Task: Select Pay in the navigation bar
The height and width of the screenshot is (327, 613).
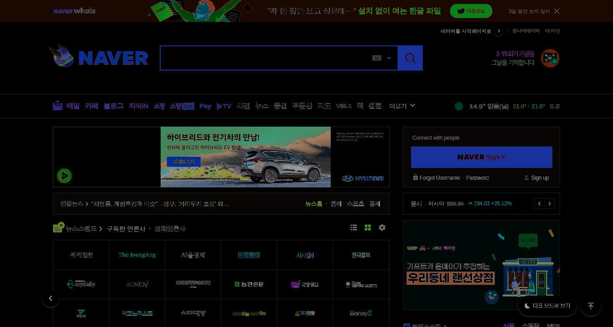Action: [205, 106]
